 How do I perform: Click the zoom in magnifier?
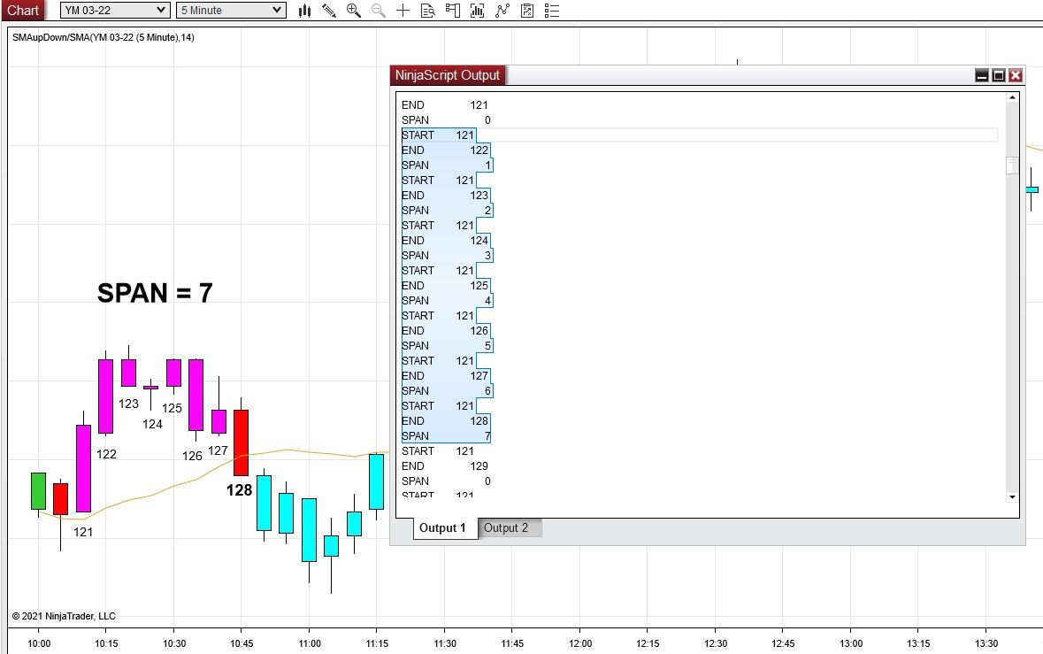[x=354, y=11]
